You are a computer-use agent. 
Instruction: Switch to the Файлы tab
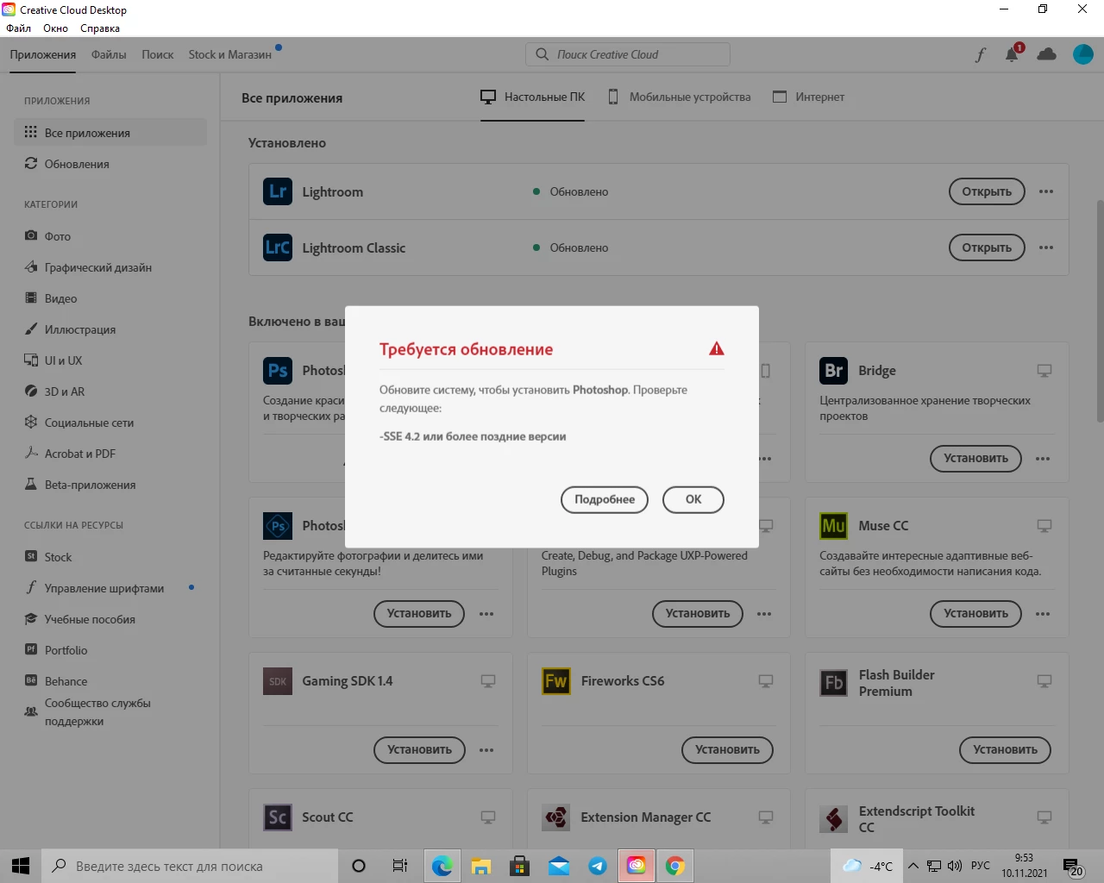pyautogui.click(x=109, y=54)
